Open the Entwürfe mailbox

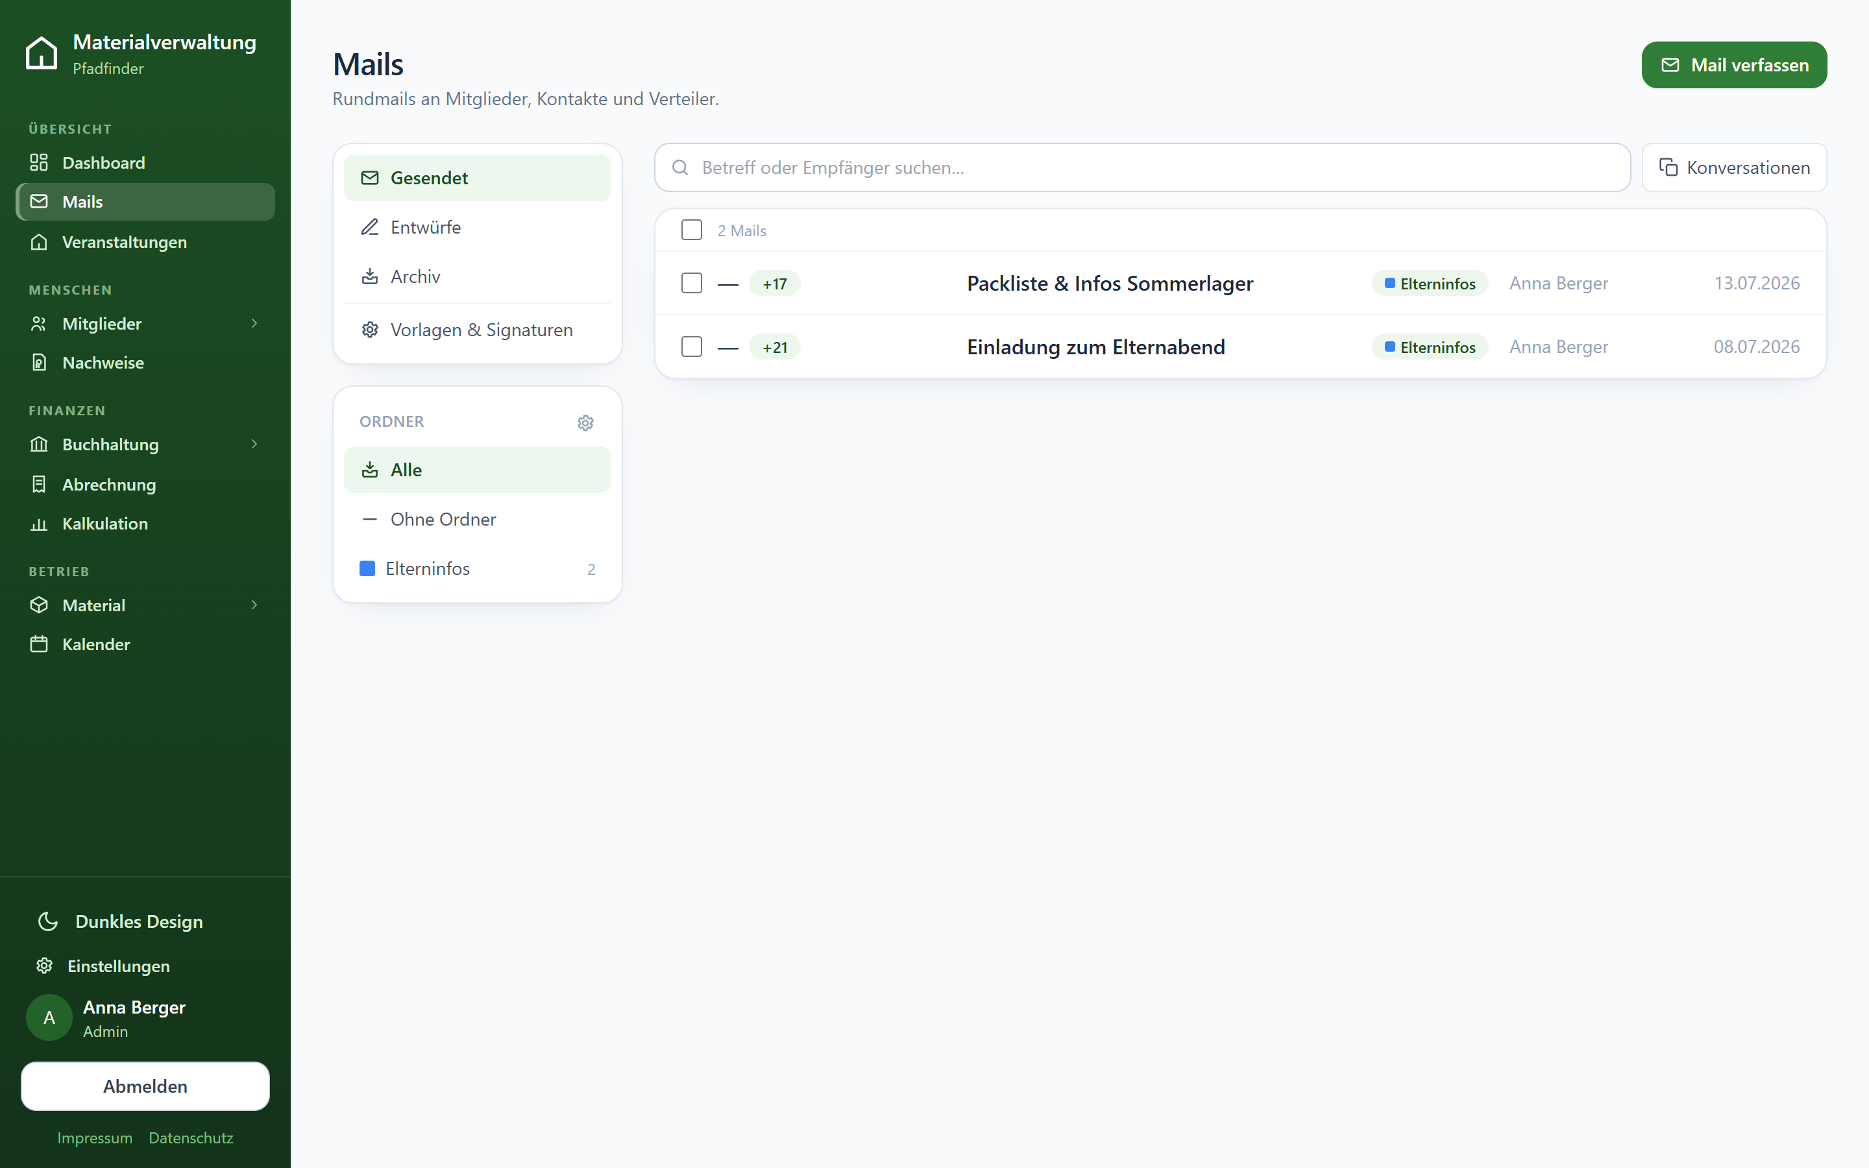[477, 227]
